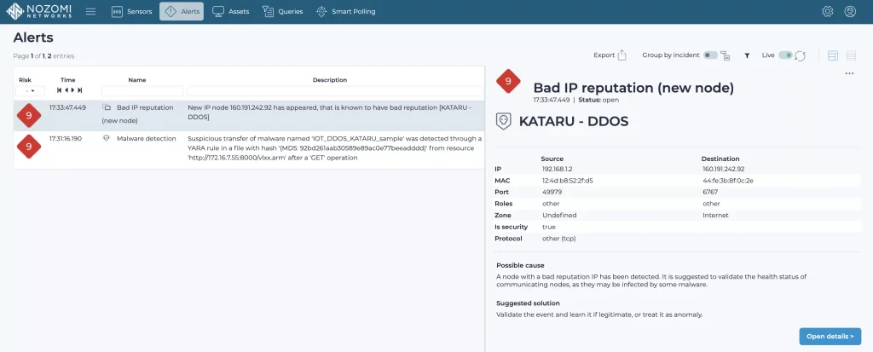Click the previous time arrow
Viewport: 873px width, 352px height.
66,90
